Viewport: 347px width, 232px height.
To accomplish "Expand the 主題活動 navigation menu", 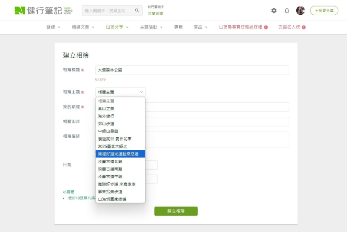I will point(151,27).
